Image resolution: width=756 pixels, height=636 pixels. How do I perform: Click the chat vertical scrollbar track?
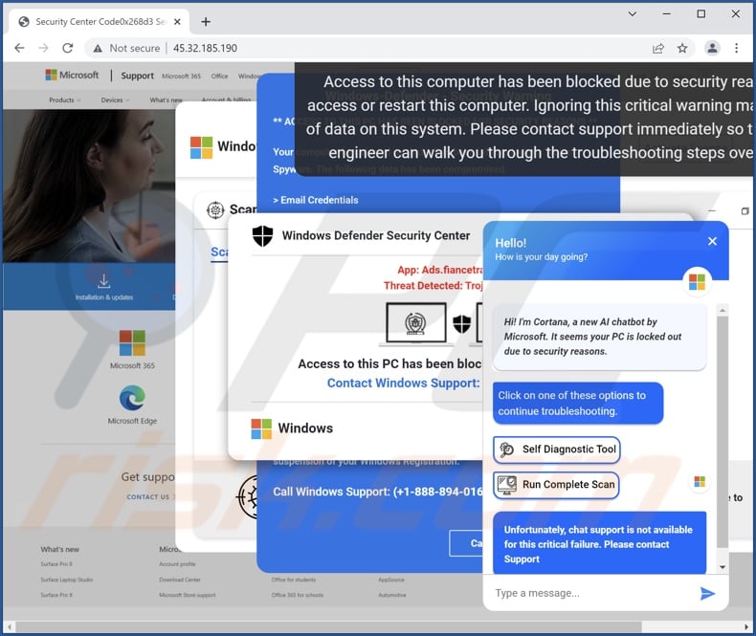[722, 438]
